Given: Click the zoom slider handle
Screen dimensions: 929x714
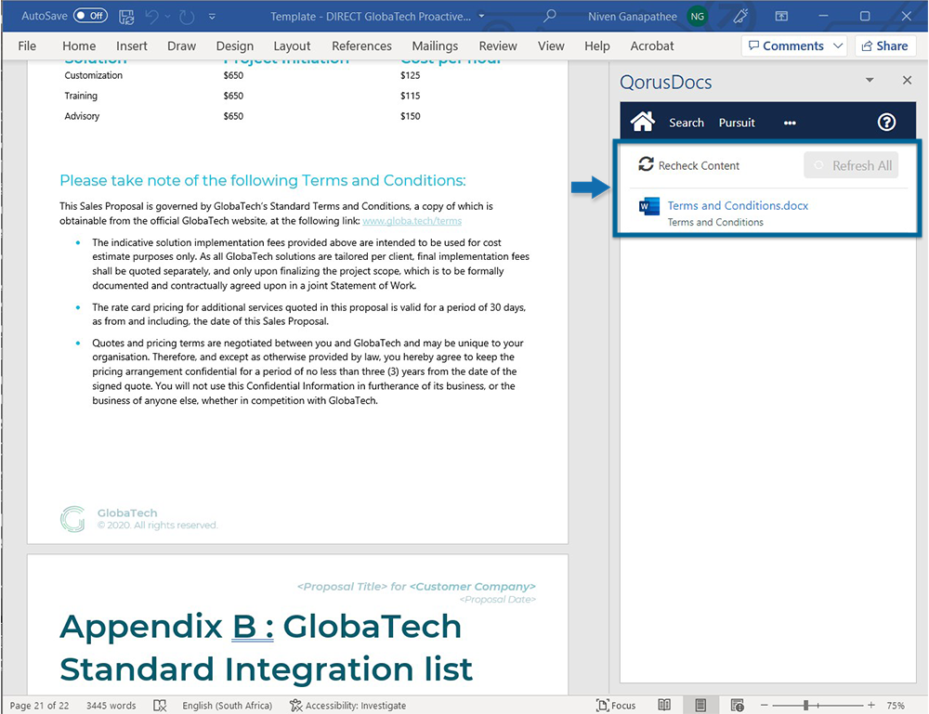Looking at the screenshot, I should (x=805, y=705).
